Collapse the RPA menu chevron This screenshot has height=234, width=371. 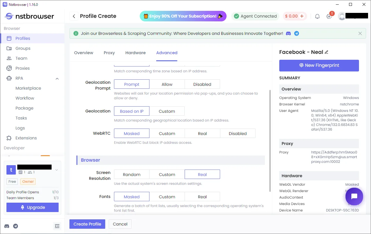pyautogui.click(x=57, y=78)
